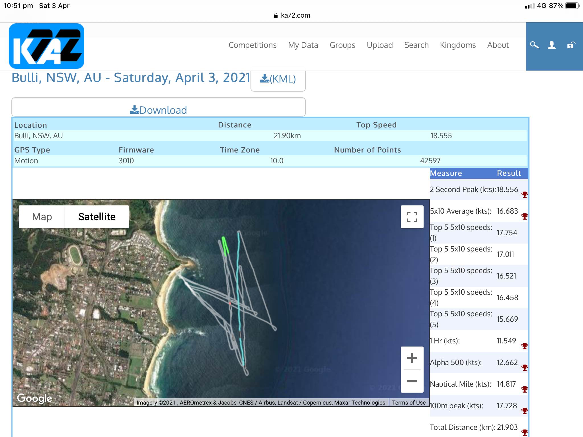Image resolution: width=583 pixels, height=437 pixels.
Task: Open the Kingdoms menu item
Action: pos(458,45)
